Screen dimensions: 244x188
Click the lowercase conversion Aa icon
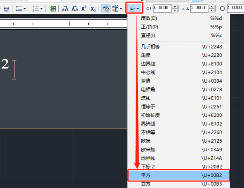coord(75,9)
